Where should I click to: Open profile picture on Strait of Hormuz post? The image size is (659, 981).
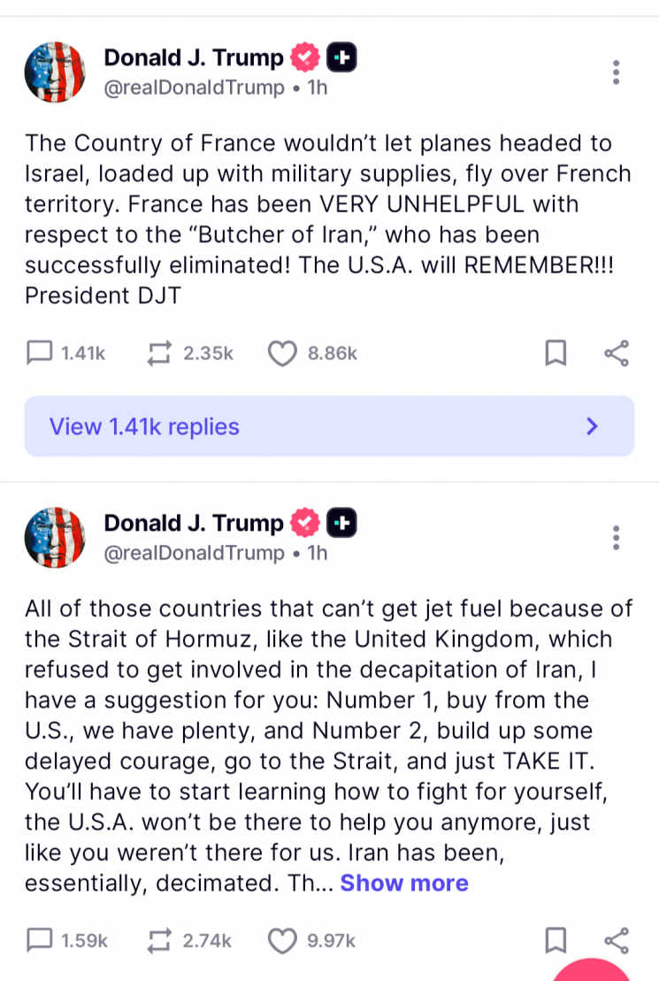click(56, 538)
